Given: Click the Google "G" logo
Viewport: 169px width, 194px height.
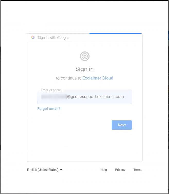Looking at the screenshot, I should click(33, 37).
